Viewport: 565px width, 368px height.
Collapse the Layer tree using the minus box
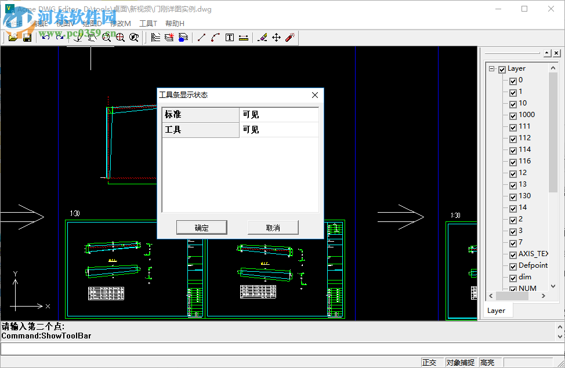pyautogui.click(x=491, y=68)
